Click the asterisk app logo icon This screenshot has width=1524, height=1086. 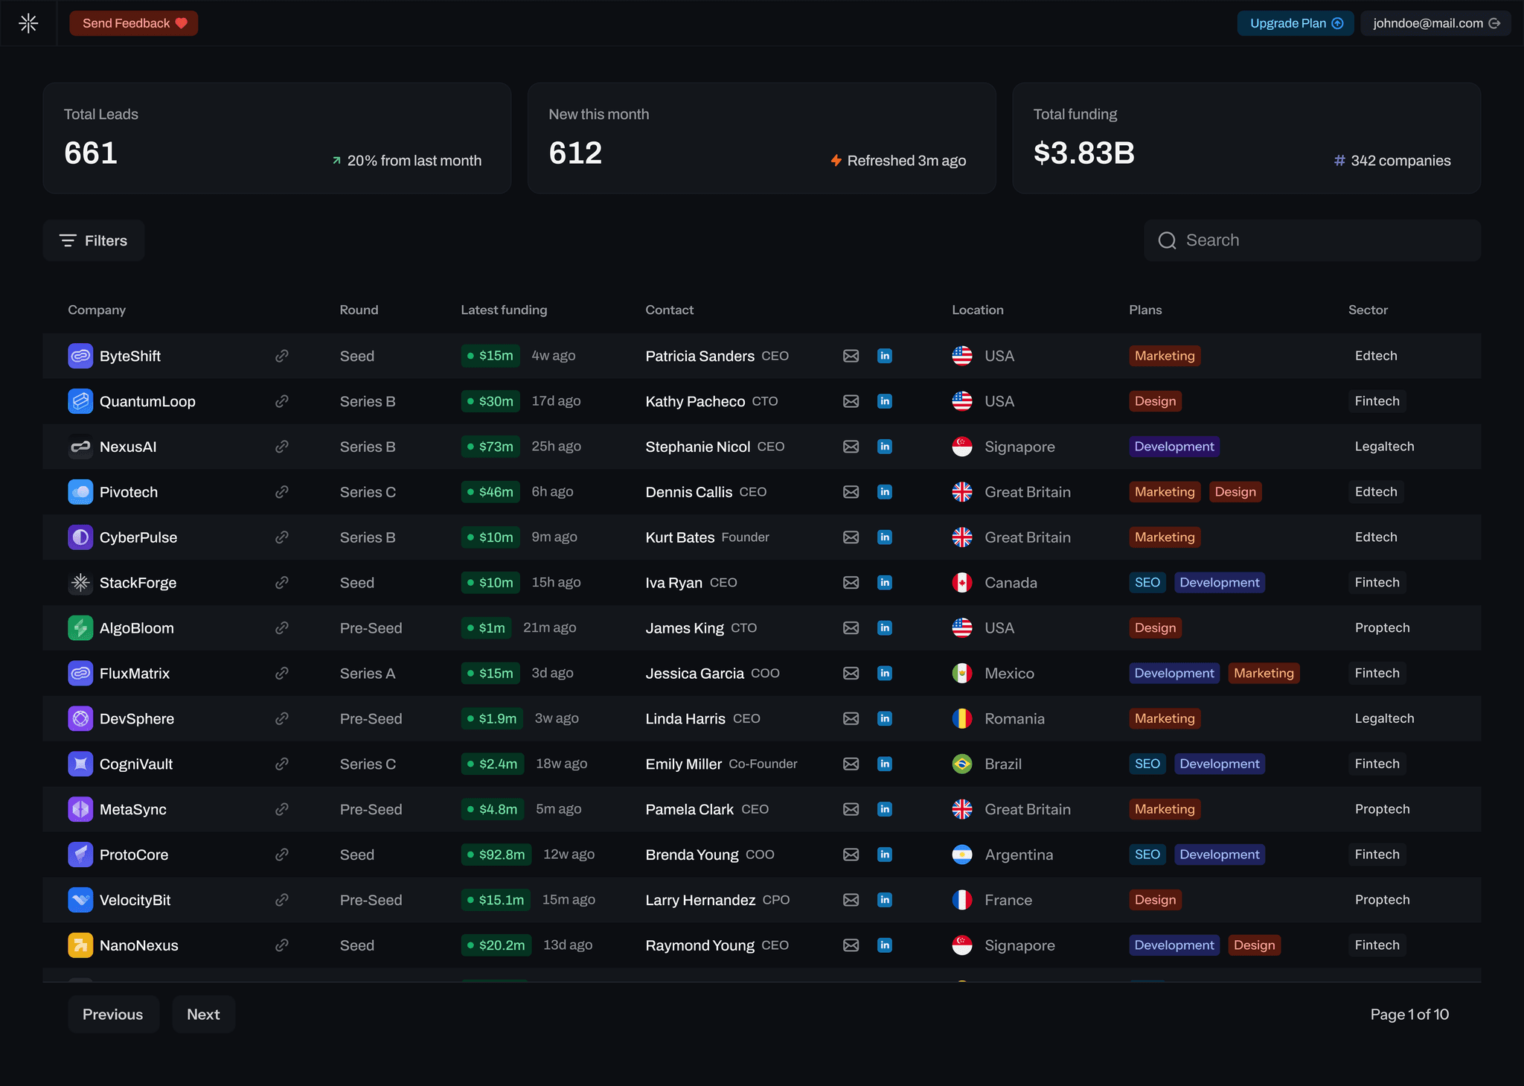(28, 23)
